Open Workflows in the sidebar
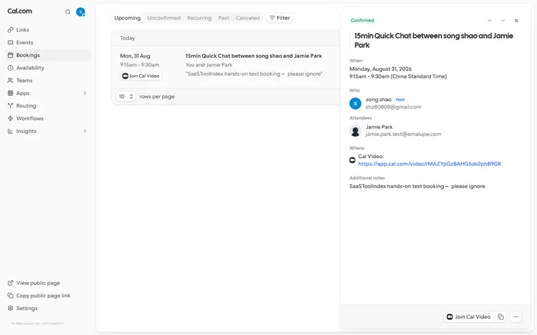The height and width of the screenshot is (335, 537). (x=48, y=119)
